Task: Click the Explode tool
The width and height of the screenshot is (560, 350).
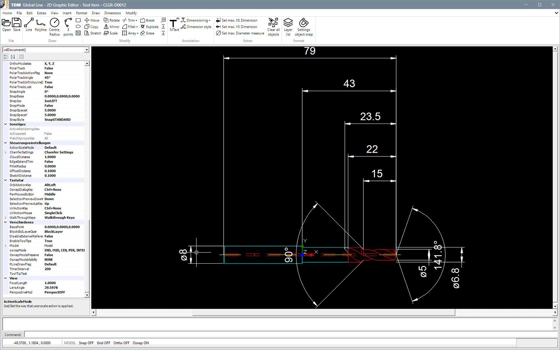Action: (149, 27)
